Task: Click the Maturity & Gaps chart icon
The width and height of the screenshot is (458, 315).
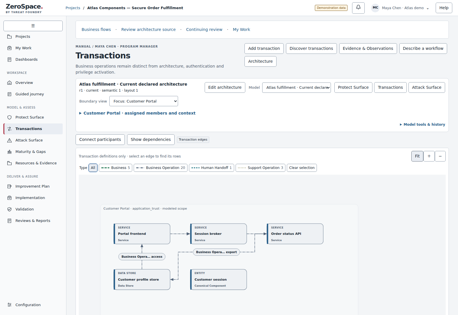Action: tap(9, 152)
